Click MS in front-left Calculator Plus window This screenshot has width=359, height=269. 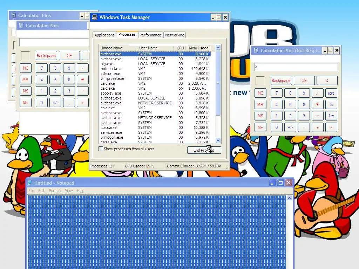click(x=25, y=91)
